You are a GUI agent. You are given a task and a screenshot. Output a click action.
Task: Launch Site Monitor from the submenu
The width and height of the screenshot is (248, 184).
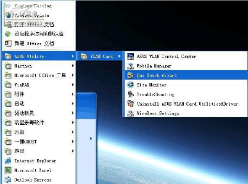(186, 85)
